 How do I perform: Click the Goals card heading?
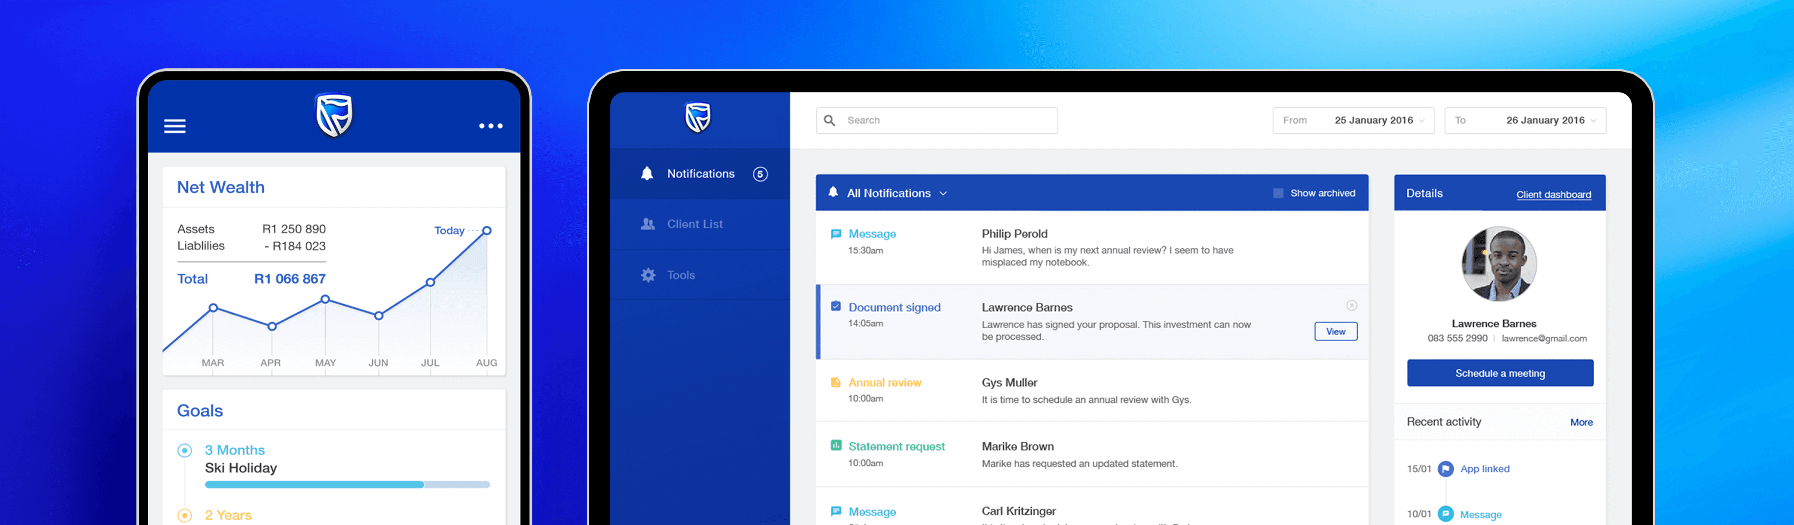(200, 411)
